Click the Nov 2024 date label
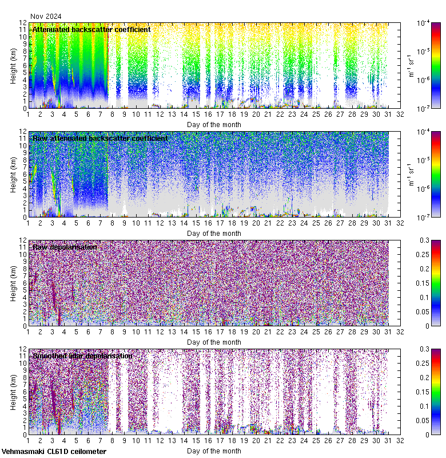Screen dimensions: 446x458 pyautogui.click(x=46, y=17)
